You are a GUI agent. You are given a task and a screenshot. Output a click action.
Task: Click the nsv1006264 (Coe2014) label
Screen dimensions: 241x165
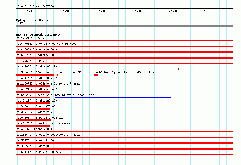[32, 61]
